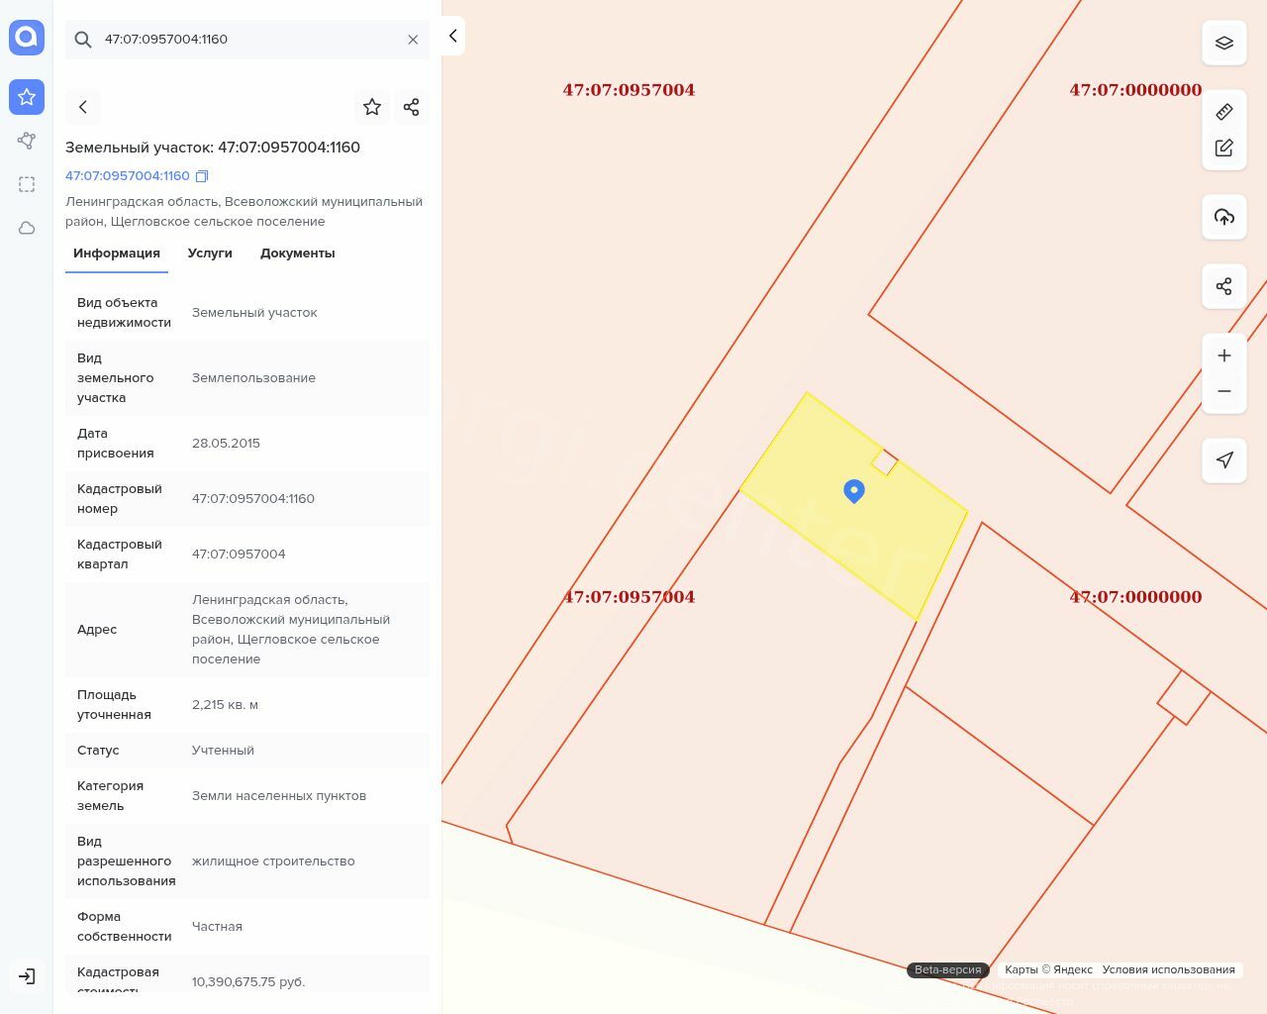The image size is (1267, 1014).
Task: Clear the cadastral search field
Action: point(413,40)
